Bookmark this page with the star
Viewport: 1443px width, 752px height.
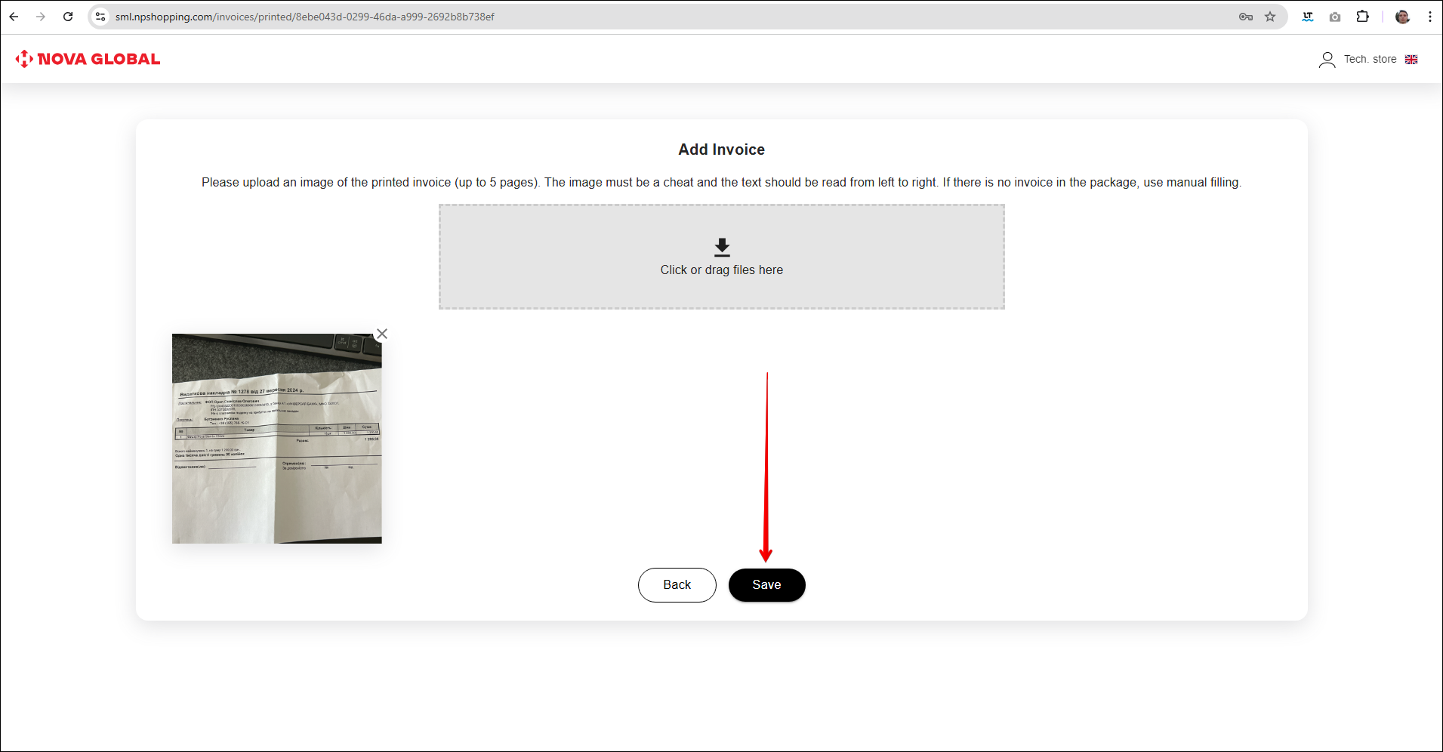(x=1270, y=17)
